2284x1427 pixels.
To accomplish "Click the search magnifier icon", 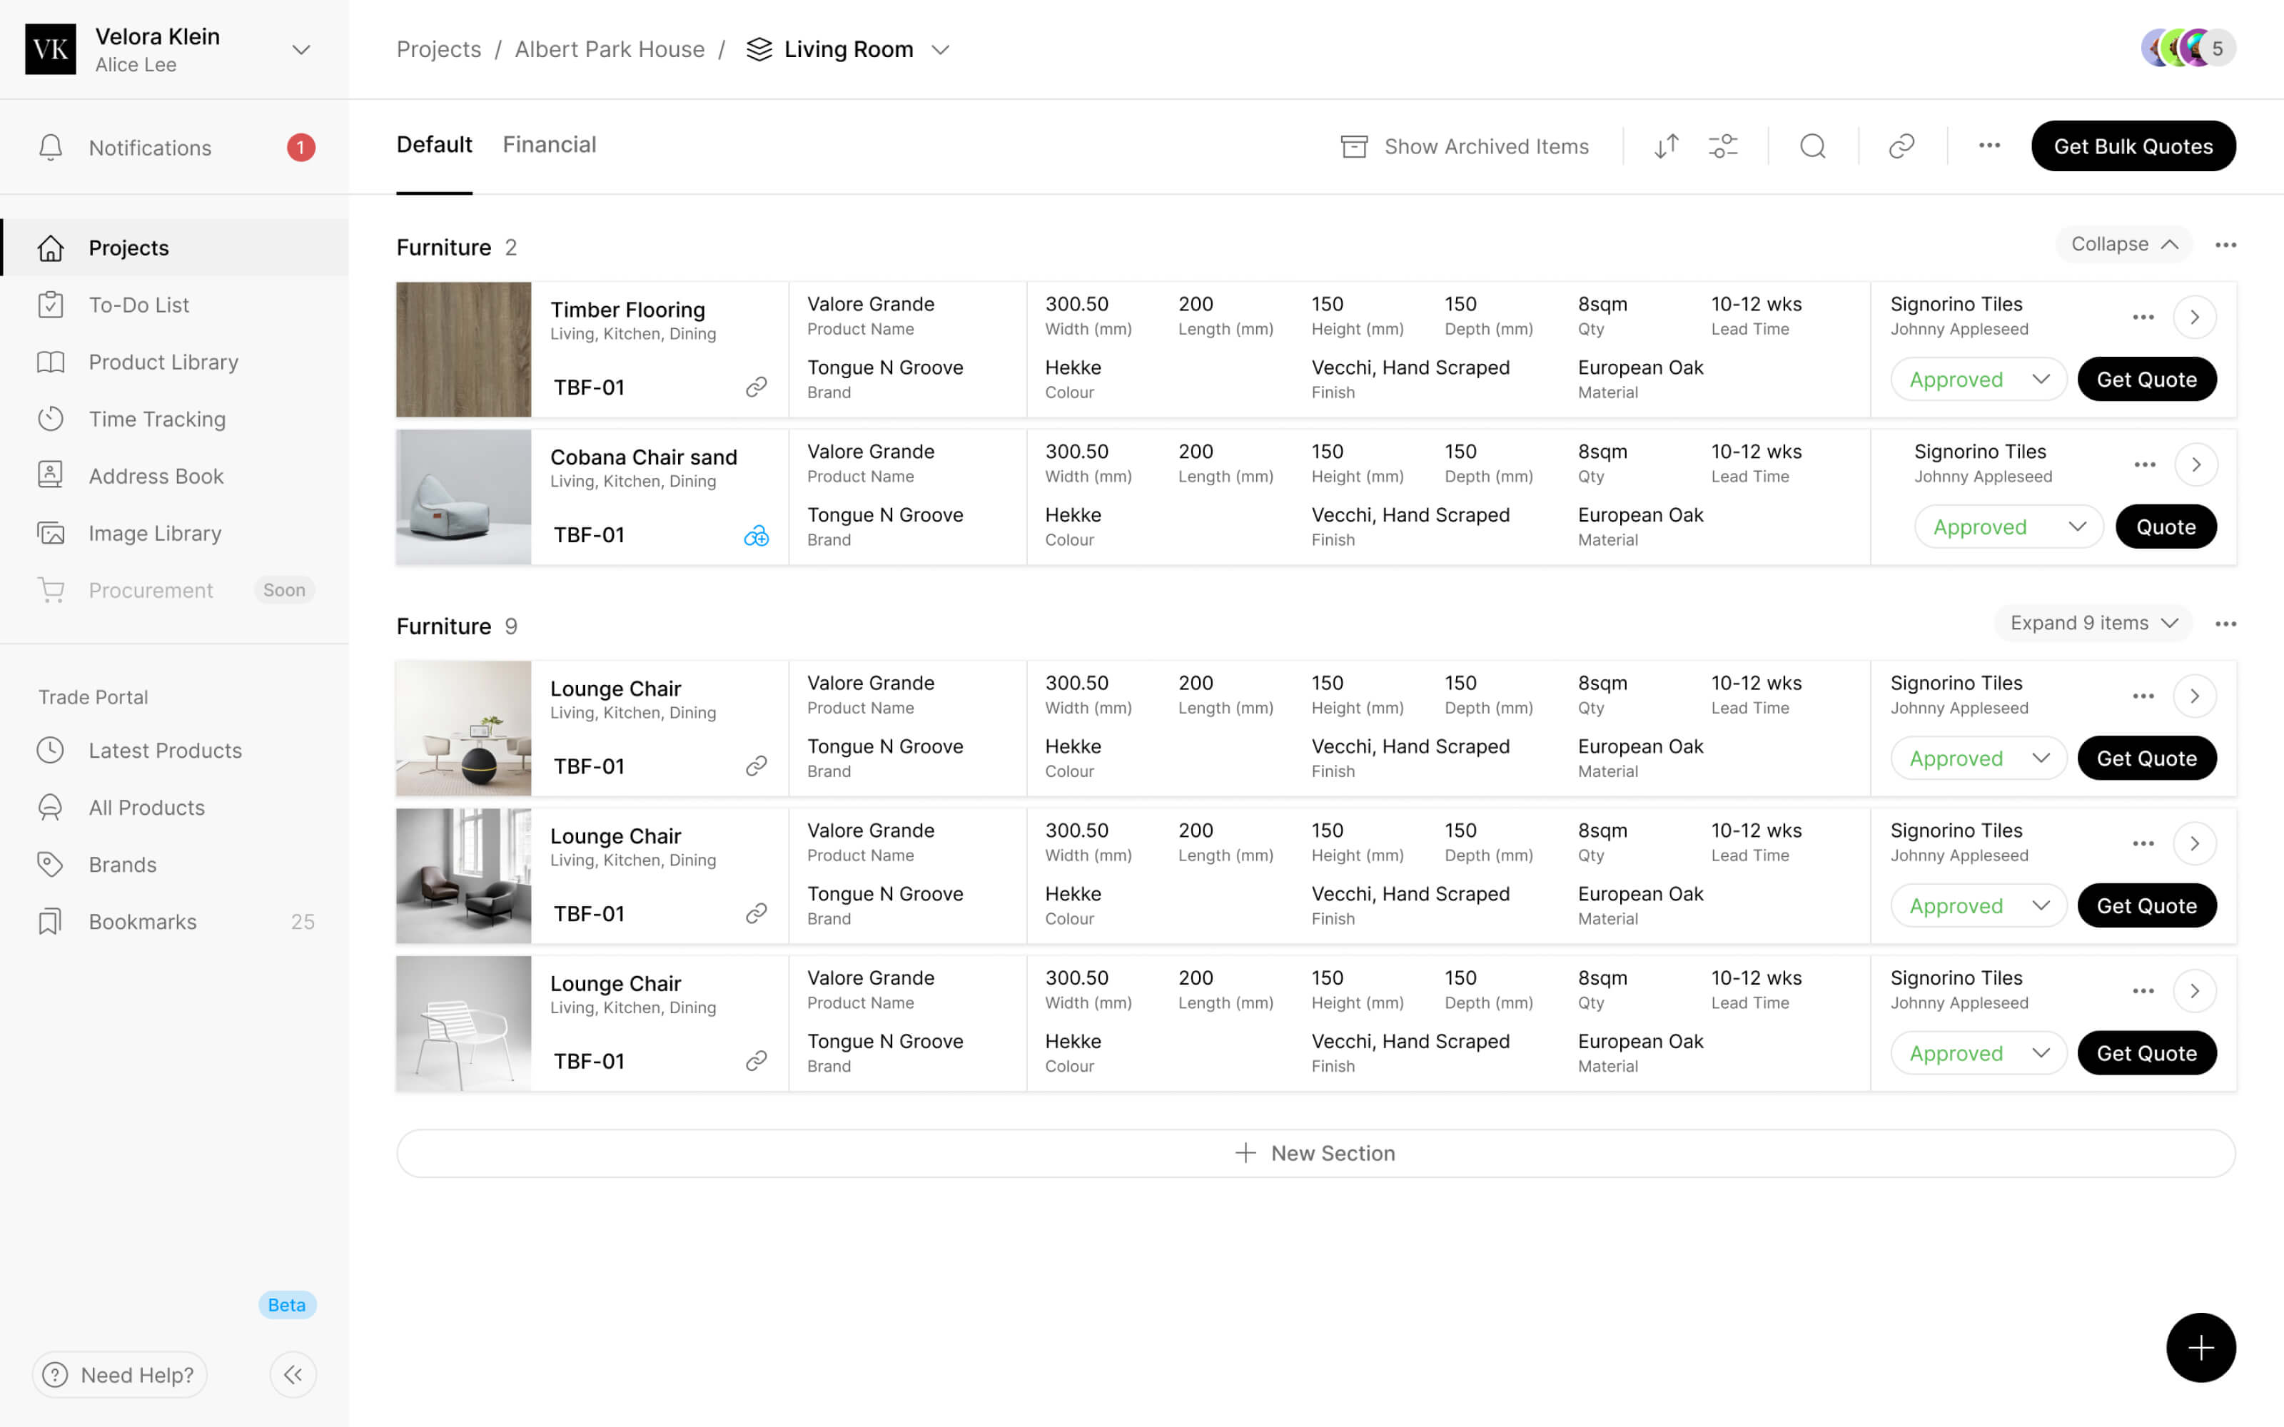I will [x=1812, y=146].
